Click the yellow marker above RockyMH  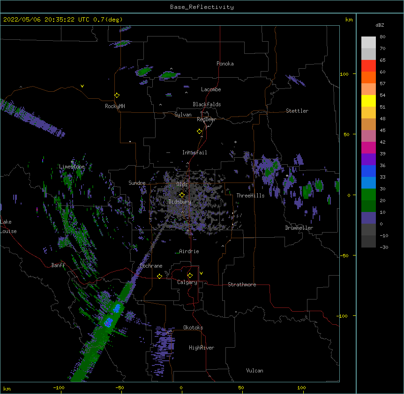(x=117, y=95)
